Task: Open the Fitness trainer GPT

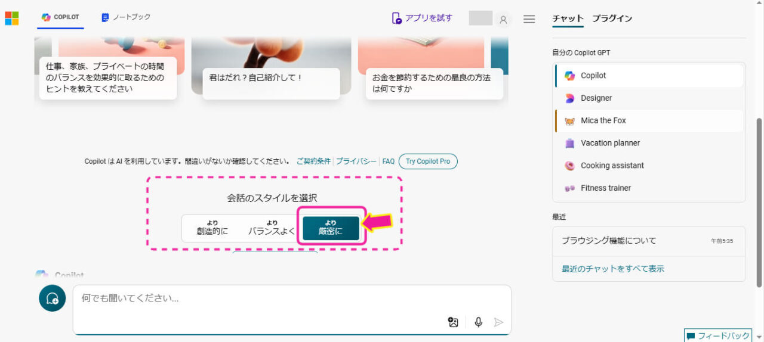Action: click(649, 188)
